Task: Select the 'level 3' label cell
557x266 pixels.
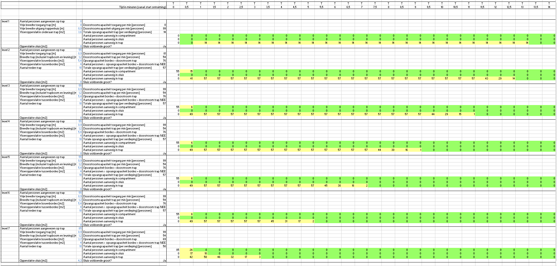Action: (6, 86)
